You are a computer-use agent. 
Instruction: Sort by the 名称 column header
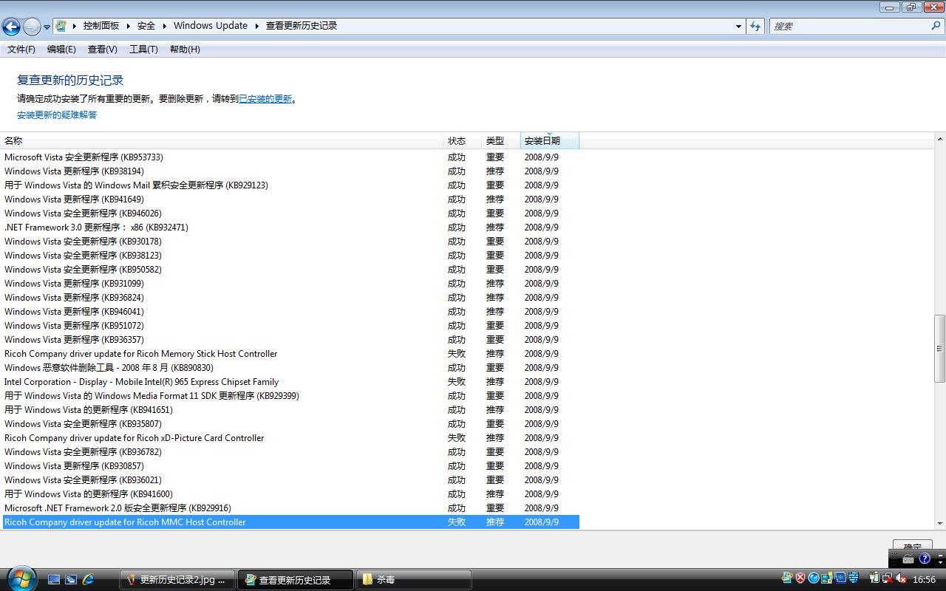[222, 140]
